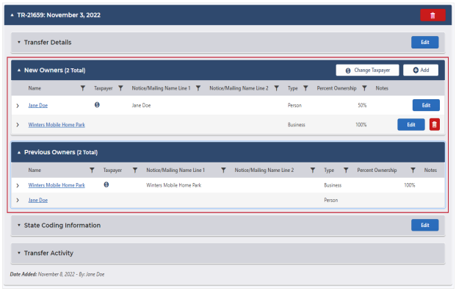This screenshot has height=291, width=456.
Task: Delete Winters Mobile Home Park from New Owners
Action: coord(435,124)
